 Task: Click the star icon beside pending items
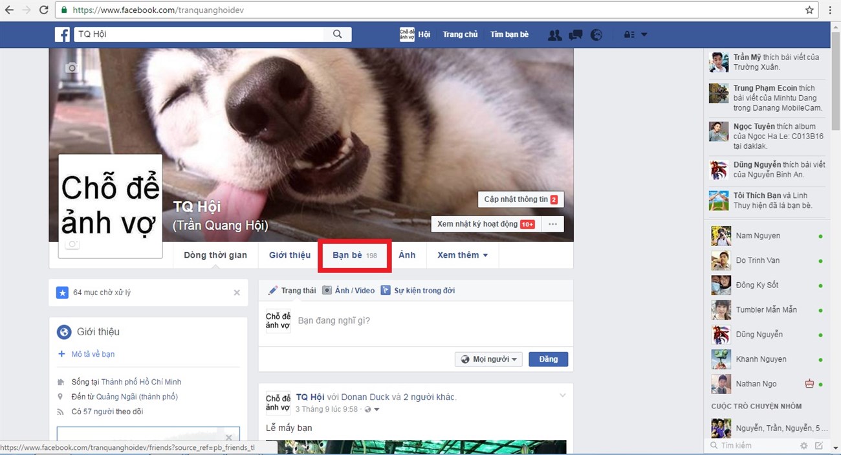pos(62,293)
